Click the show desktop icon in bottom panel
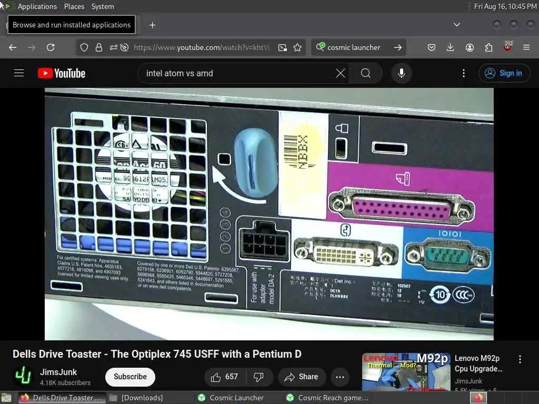This screenshot has height=404, width=539. click(x=6, y=398)
